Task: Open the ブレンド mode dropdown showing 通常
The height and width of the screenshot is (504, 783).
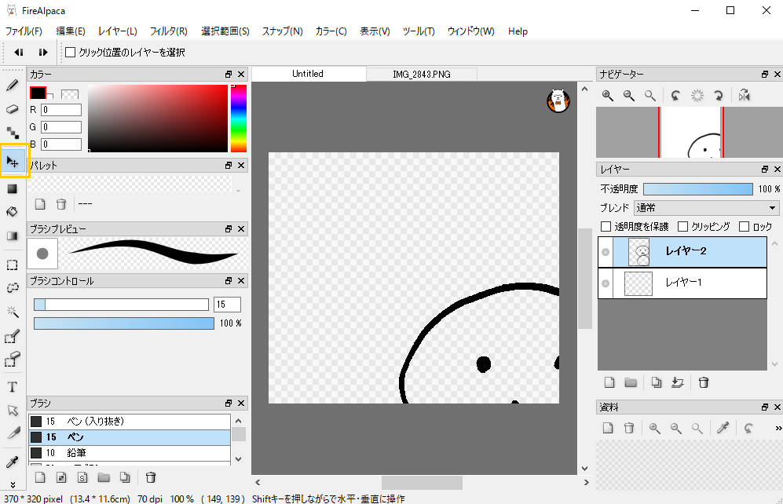Action: click(x=704, y=207)
